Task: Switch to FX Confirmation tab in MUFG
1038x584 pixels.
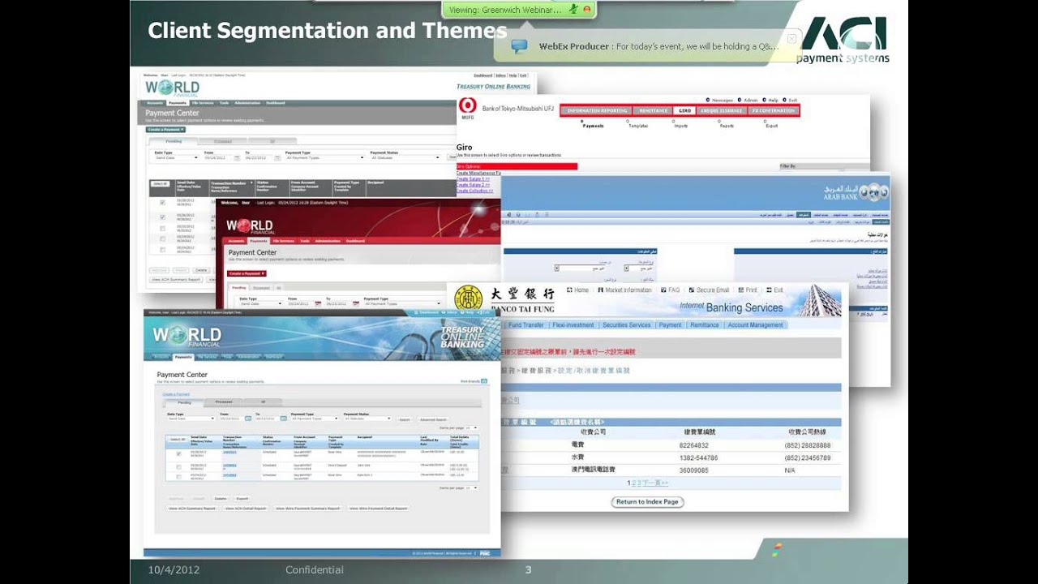Action: click(773, 110)
